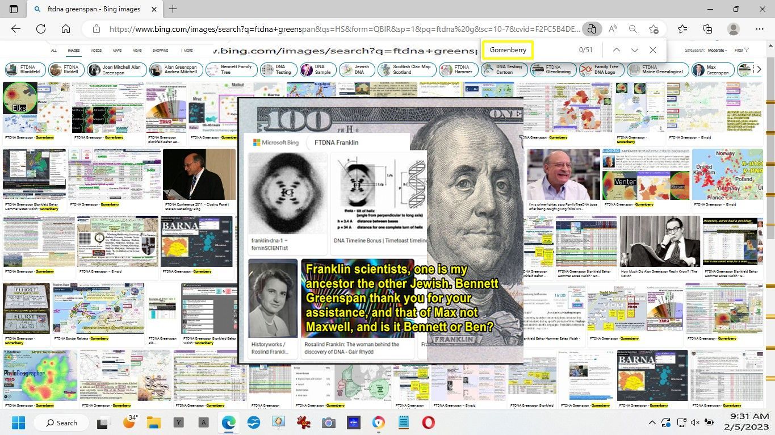
Task: Open the browser profile avatar
Action: 734,29
